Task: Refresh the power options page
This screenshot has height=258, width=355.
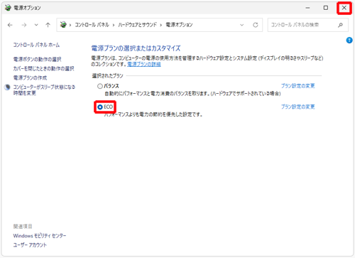Action: 256,25
